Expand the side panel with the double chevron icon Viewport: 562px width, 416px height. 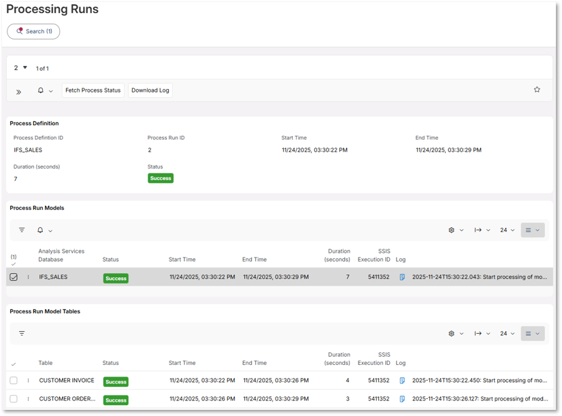18,92
